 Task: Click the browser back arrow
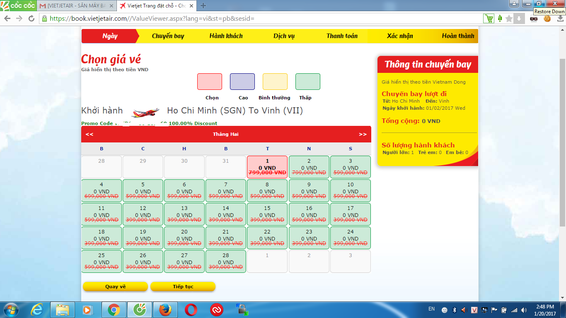7,19
